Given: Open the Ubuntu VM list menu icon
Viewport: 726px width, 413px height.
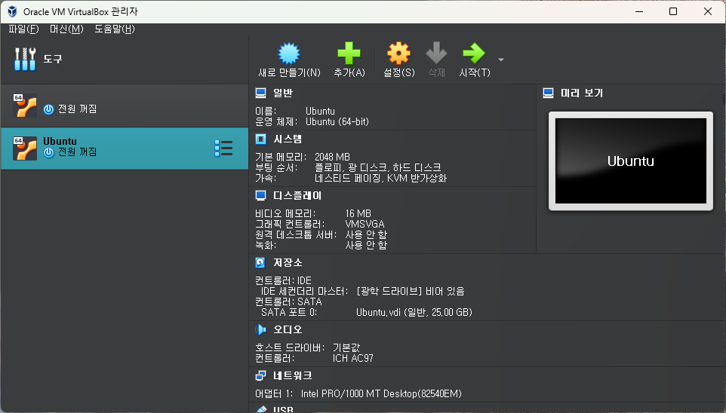Looking at the screenshot, I should click(223, 148).
